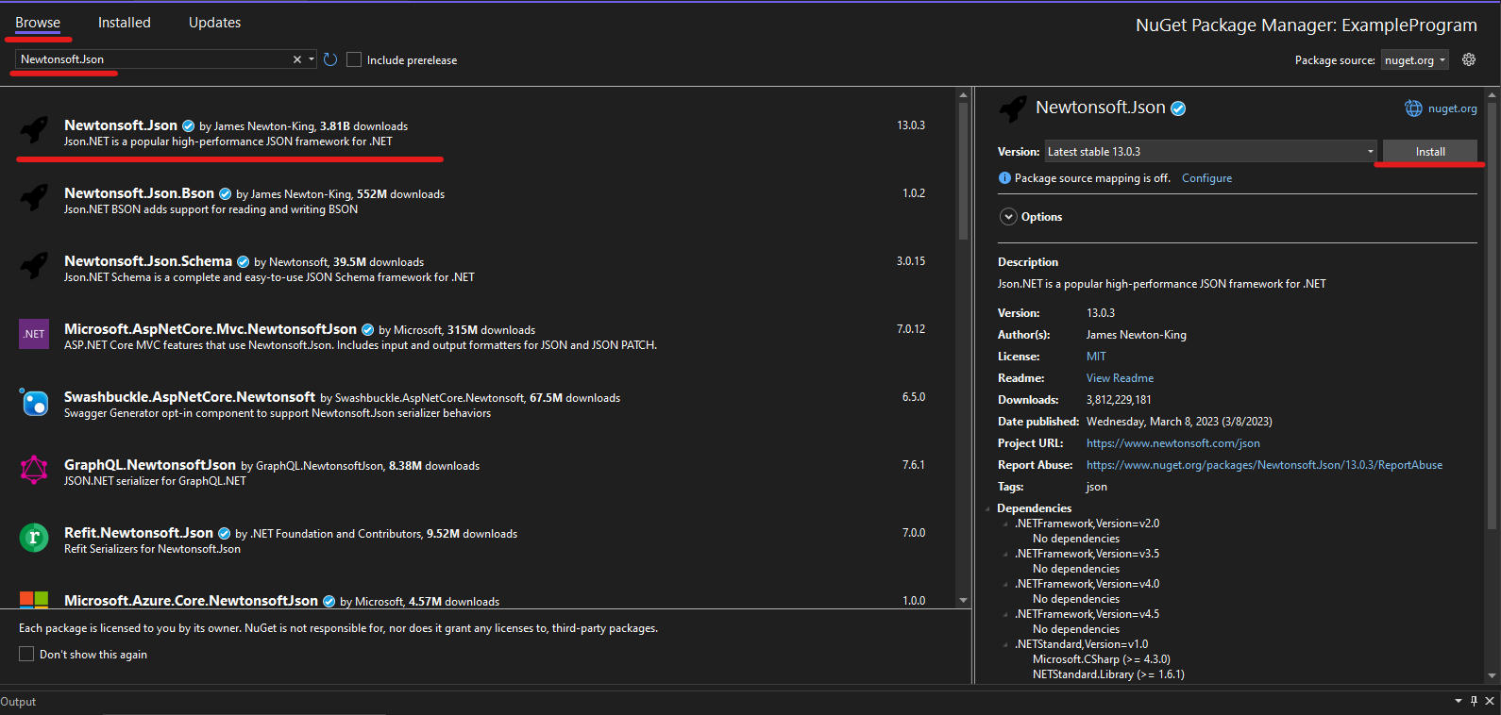This screenshot has width=1501, height=715.
Task: Click the info icon by package source mapping
Action: click(1004, 178)
